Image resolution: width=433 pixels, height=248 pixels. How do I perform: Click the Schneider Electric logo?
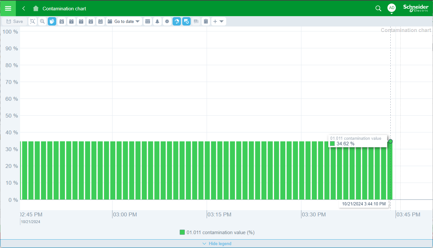(x=416, y=8)
